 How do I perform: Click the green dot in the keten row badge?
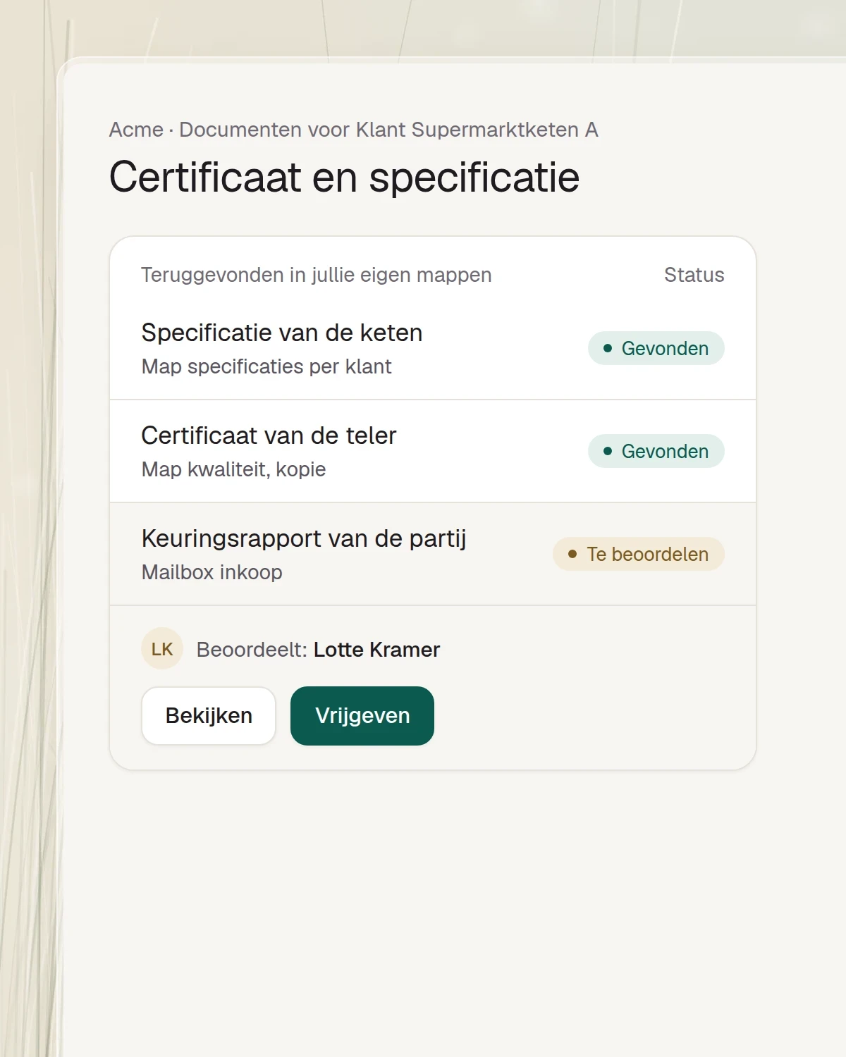[608, 348]
